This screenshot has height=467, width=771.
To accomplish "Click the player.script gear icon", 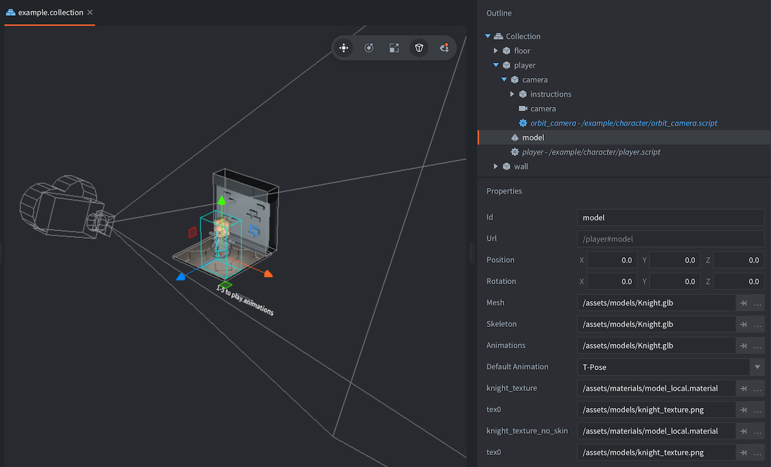I will (x=514, y=152).
